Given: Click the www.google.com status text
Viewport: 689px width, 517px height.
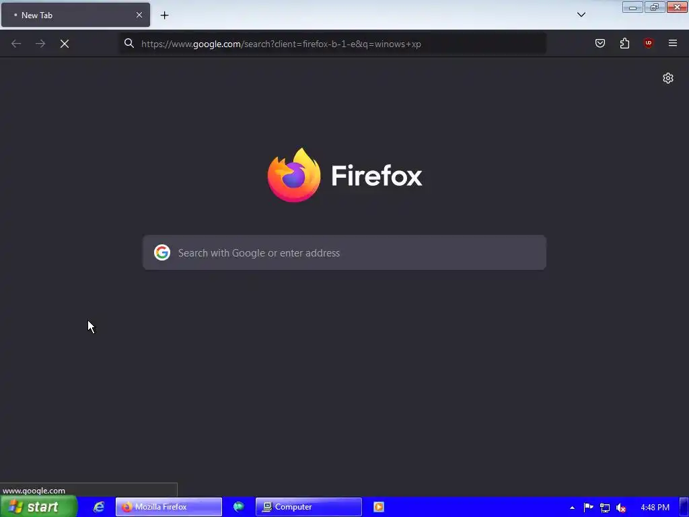Looking at the screenshot, I should tap(34, 491).
